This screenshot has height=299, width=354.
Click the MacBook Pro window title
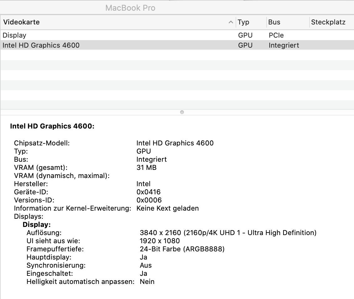[x=130, y=8]
